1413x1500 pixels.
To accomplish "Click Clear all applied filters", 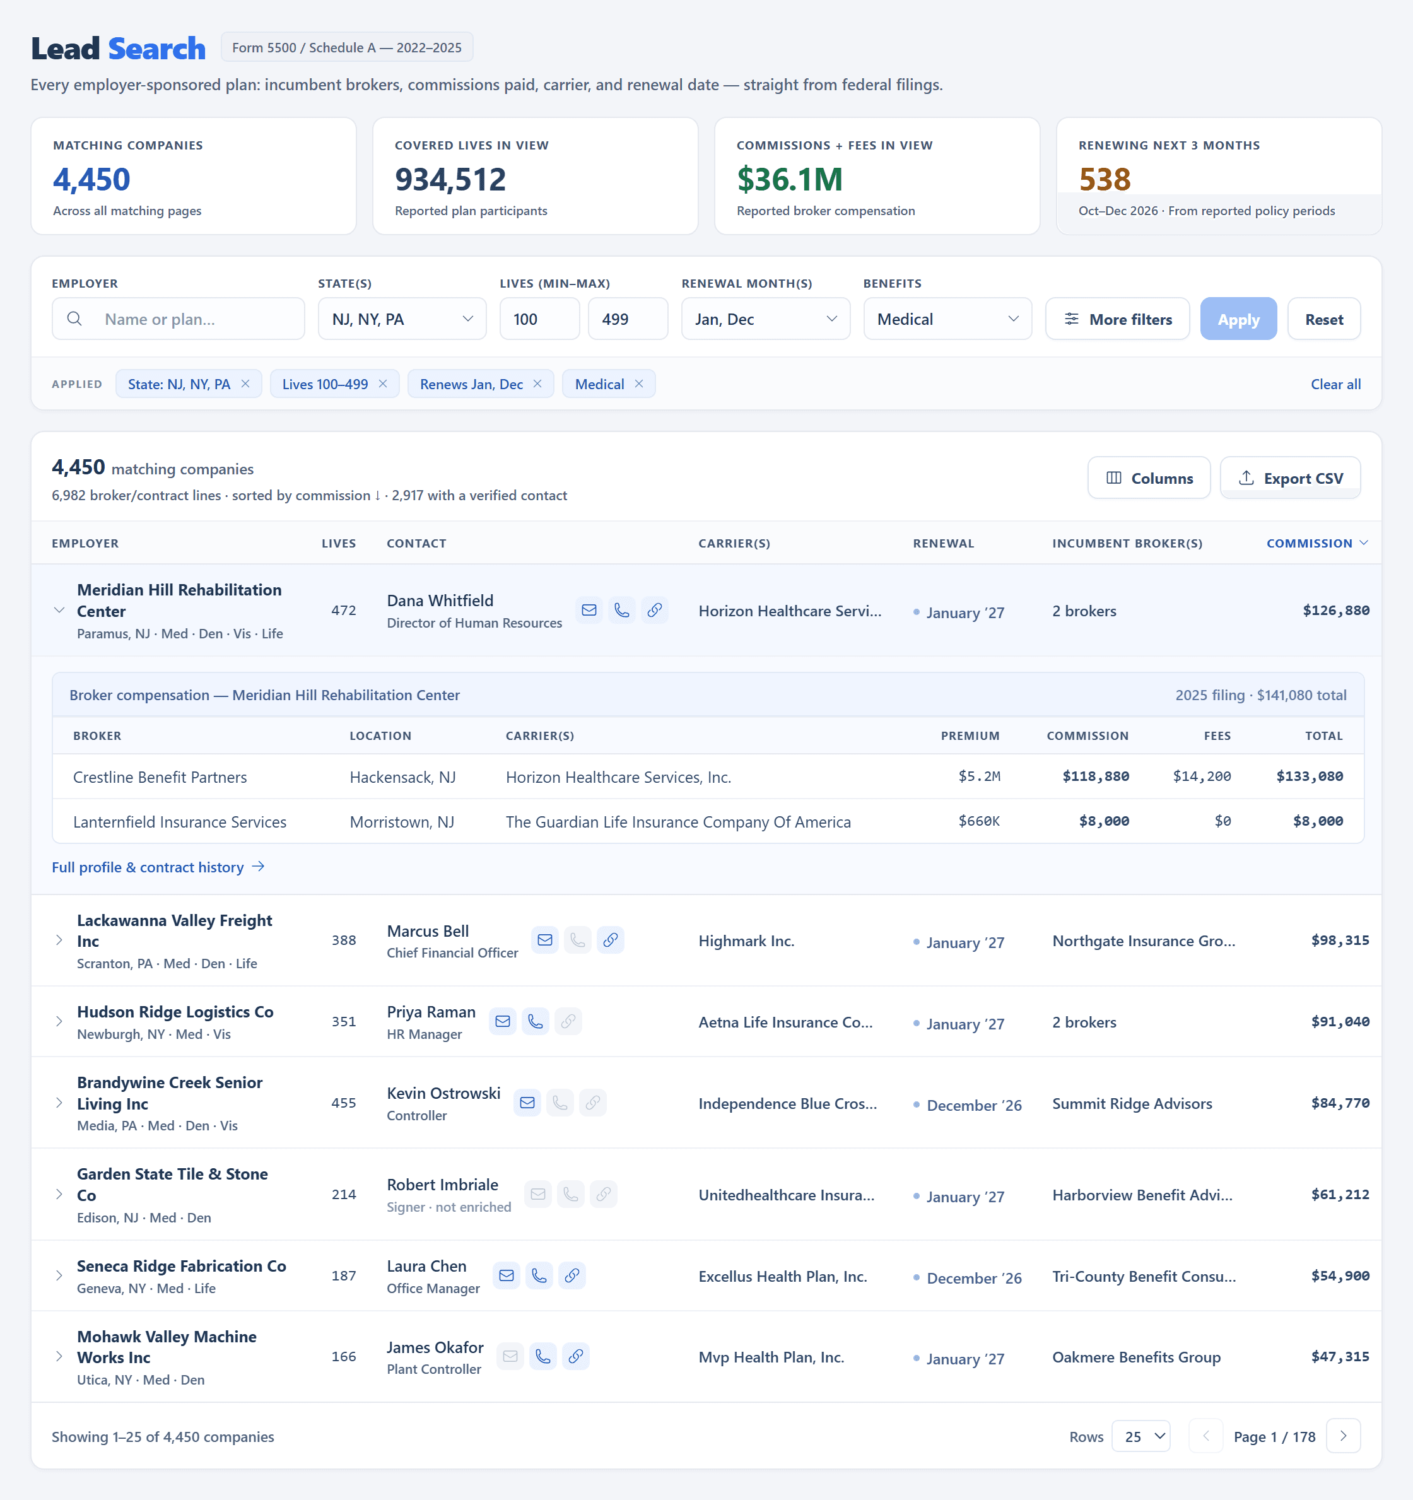I will coord(1336,384).
